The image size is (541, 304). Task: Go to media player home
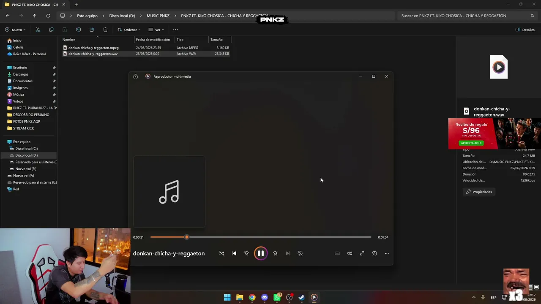pyautogui.click(x=135, y=76)
